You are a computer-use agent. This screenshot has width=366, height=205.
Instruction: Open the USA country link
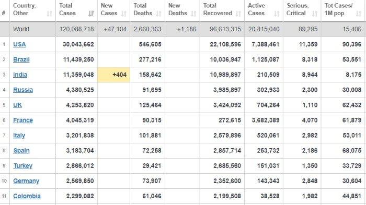tap(19, 44)
